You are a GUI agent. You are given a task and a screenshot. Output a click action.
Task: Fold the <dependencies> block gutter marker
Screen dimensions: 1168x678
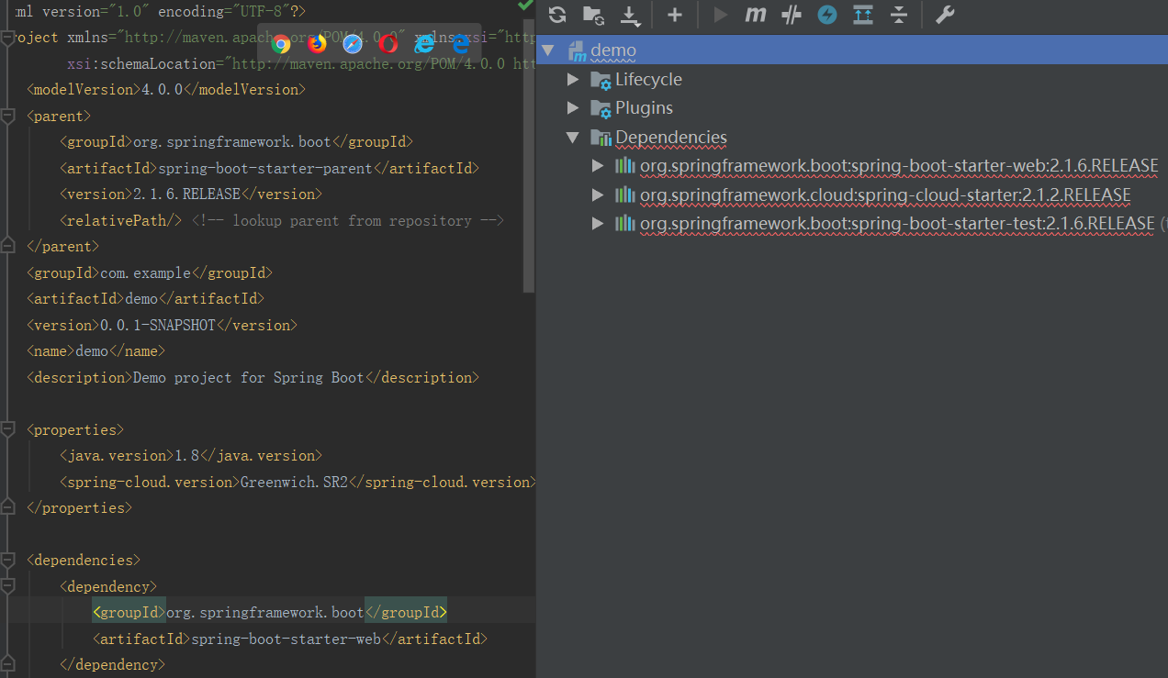(x=7, y=560)
